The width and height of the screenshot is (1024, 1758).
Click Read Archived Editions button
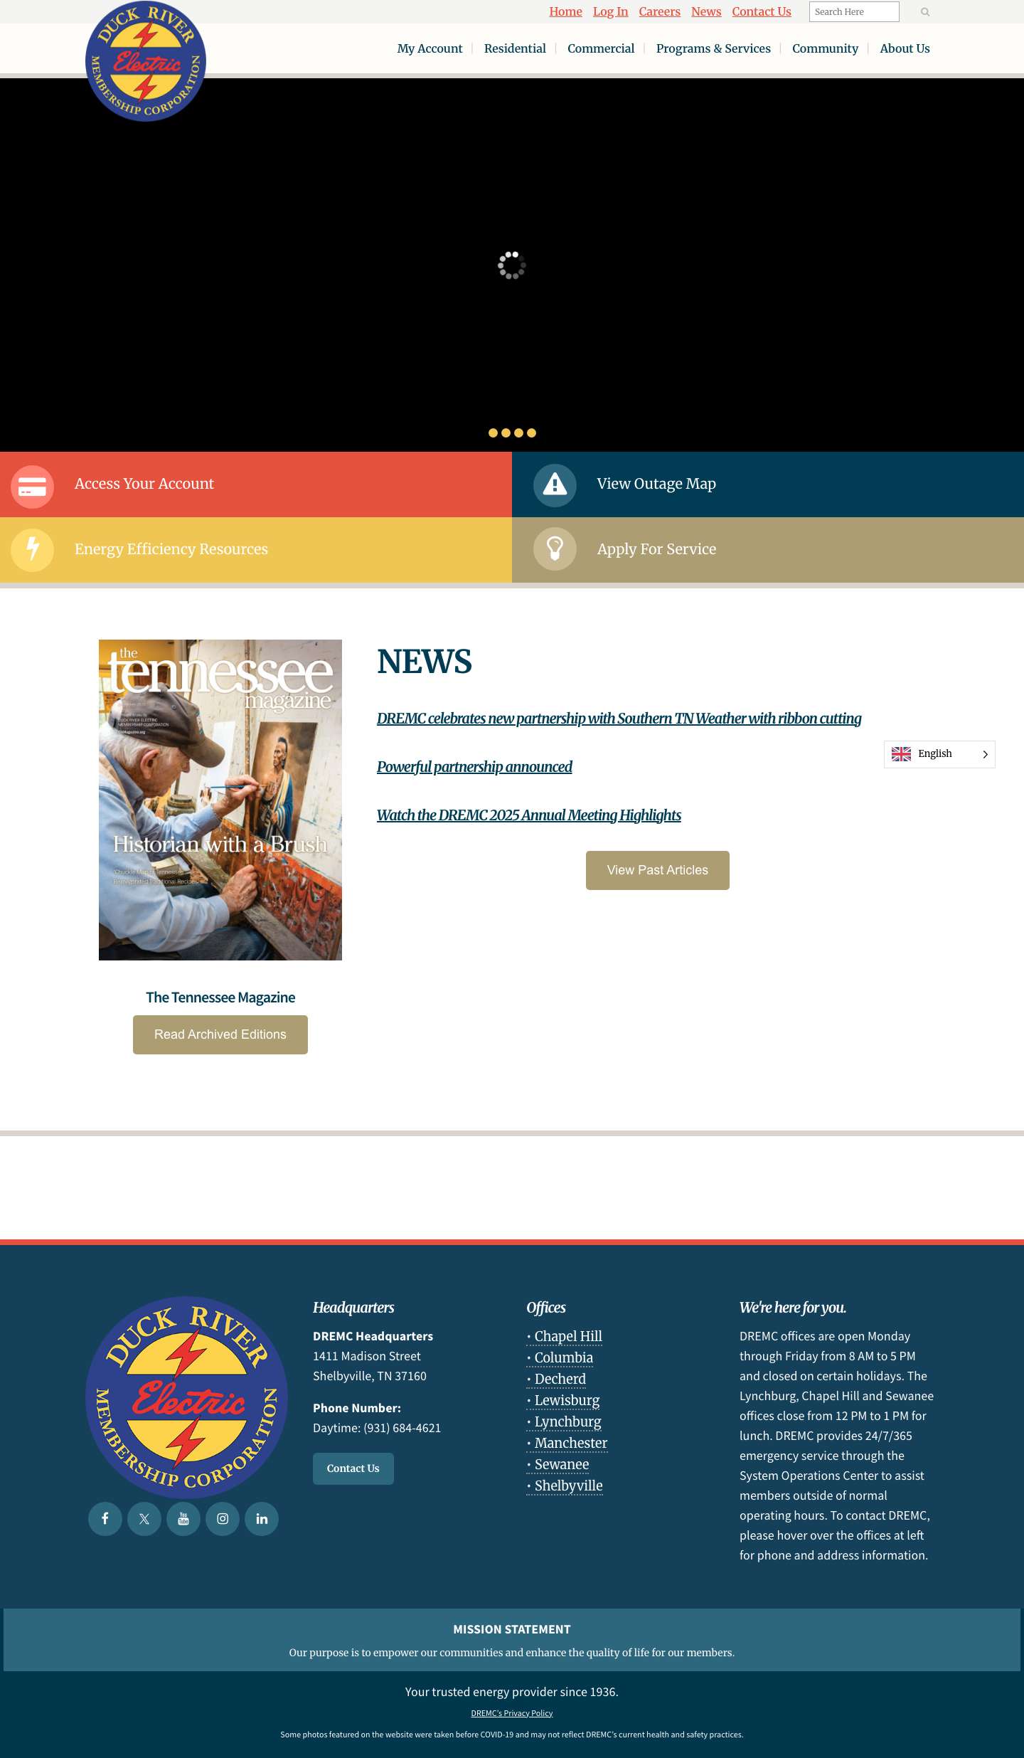220,1034
